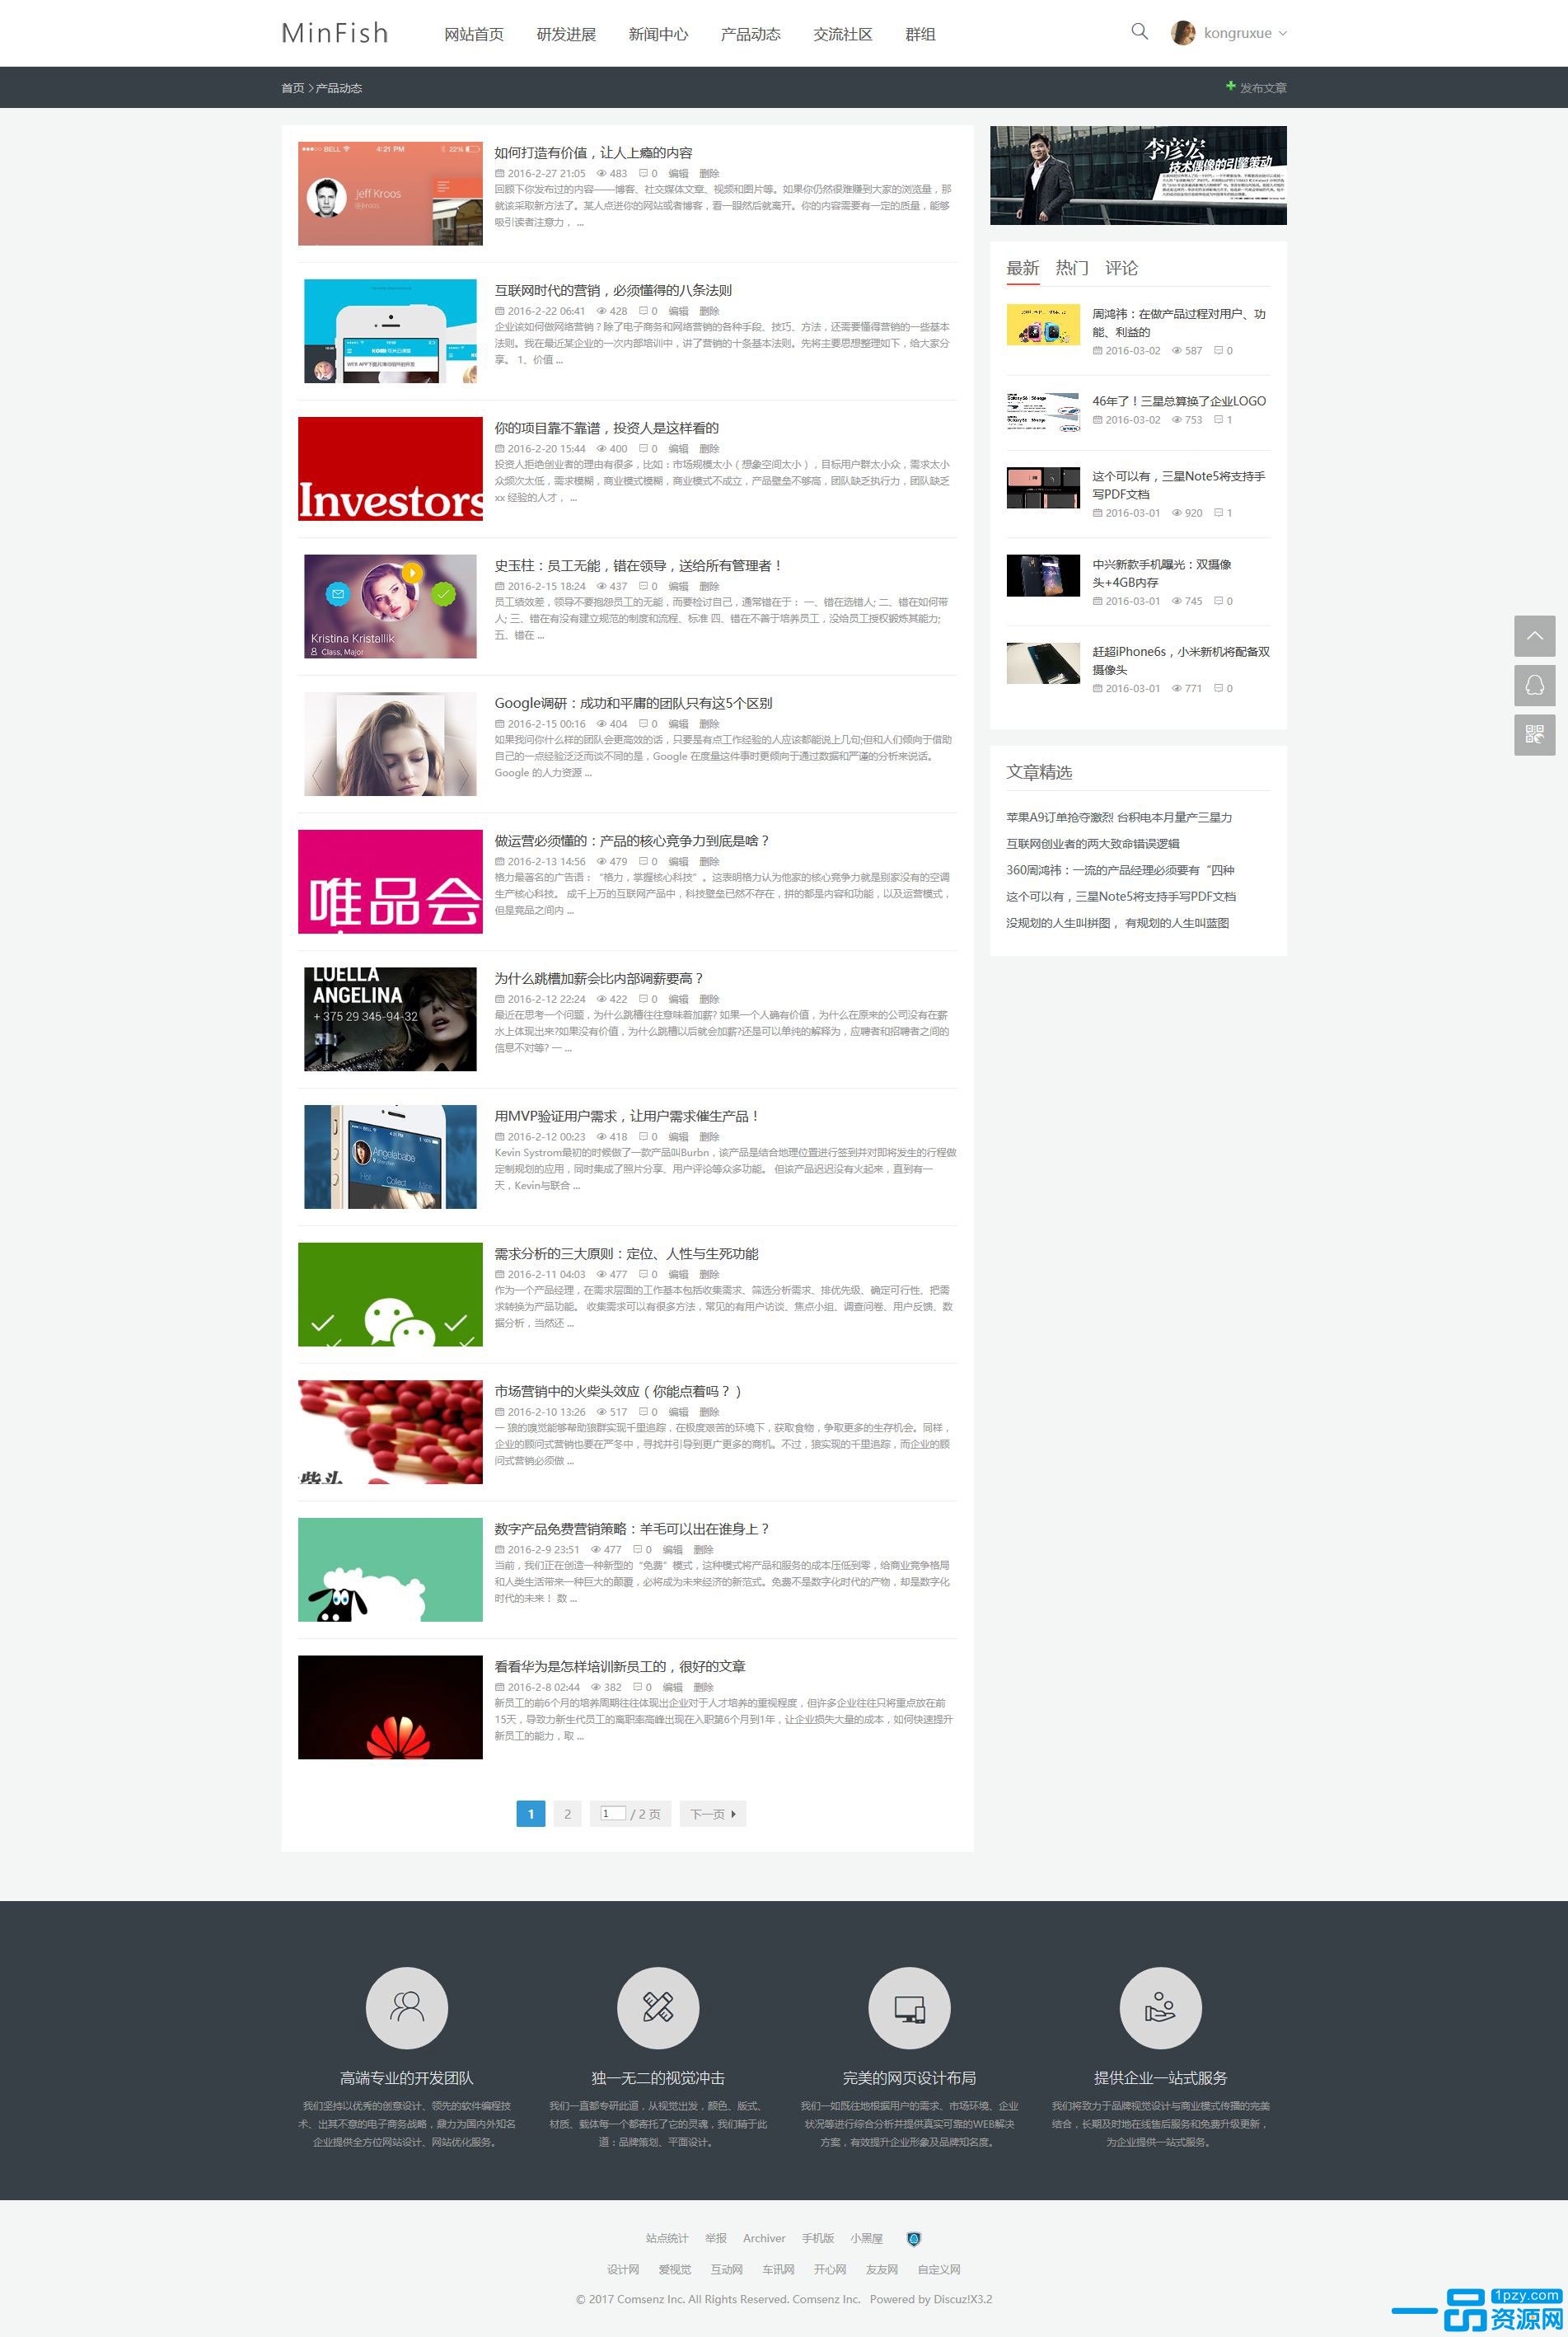
Task: Open the search magnifier icon in header
Action: point(1139,31)
